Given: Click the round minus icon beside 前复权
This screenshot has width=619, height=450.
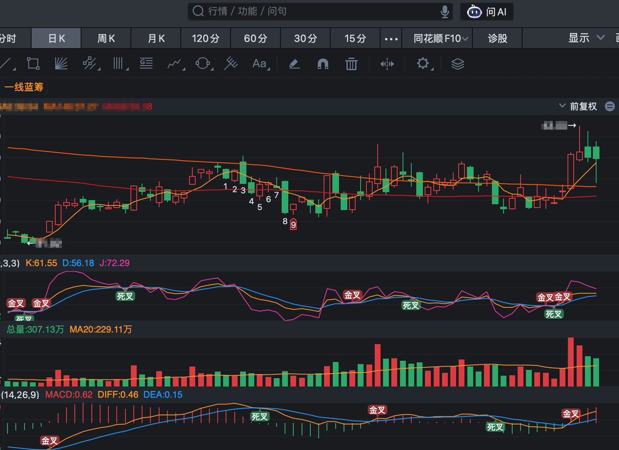Looking at the screenshot, I should click(610, 106).
